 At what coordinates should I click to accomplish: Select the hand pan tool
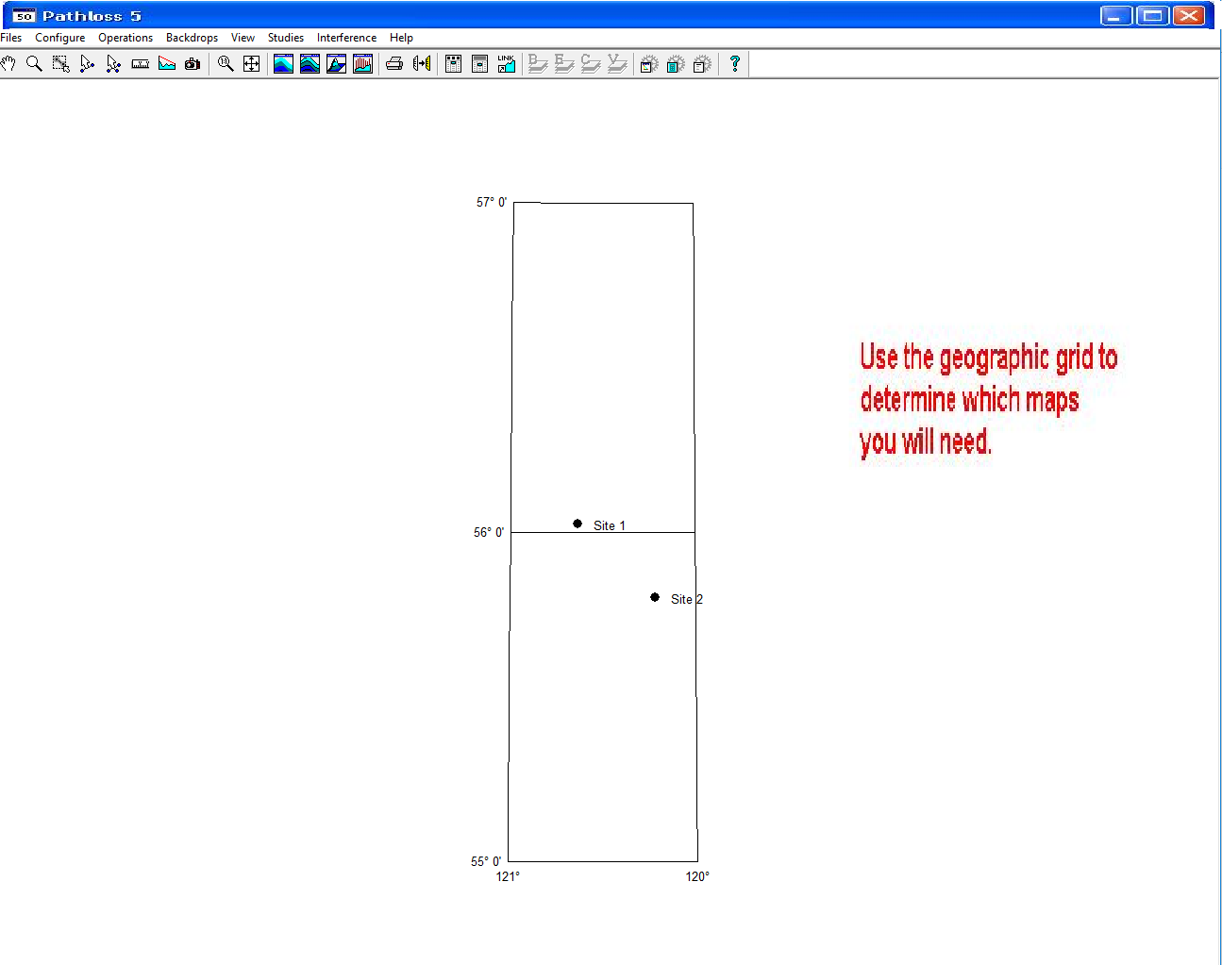(x=8, y=64)
